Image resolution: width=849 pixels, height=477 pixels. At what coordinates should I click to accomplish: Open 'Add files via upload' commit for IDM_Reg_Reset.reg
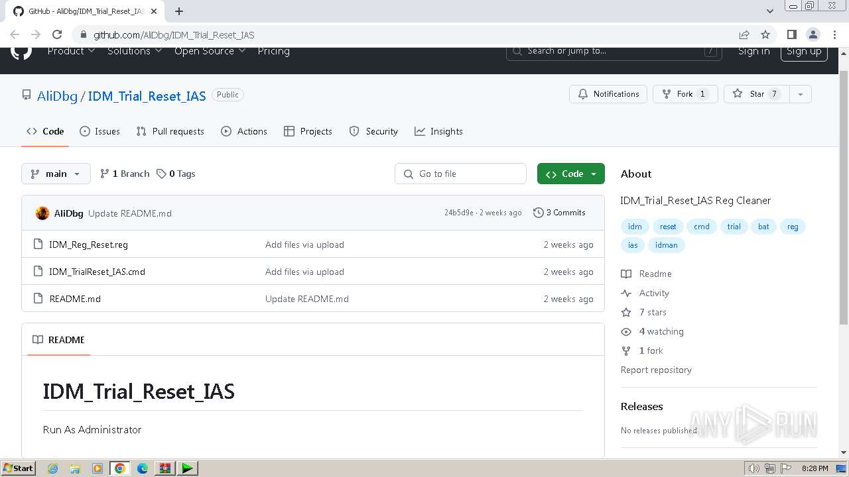click(x=304, y=244)
